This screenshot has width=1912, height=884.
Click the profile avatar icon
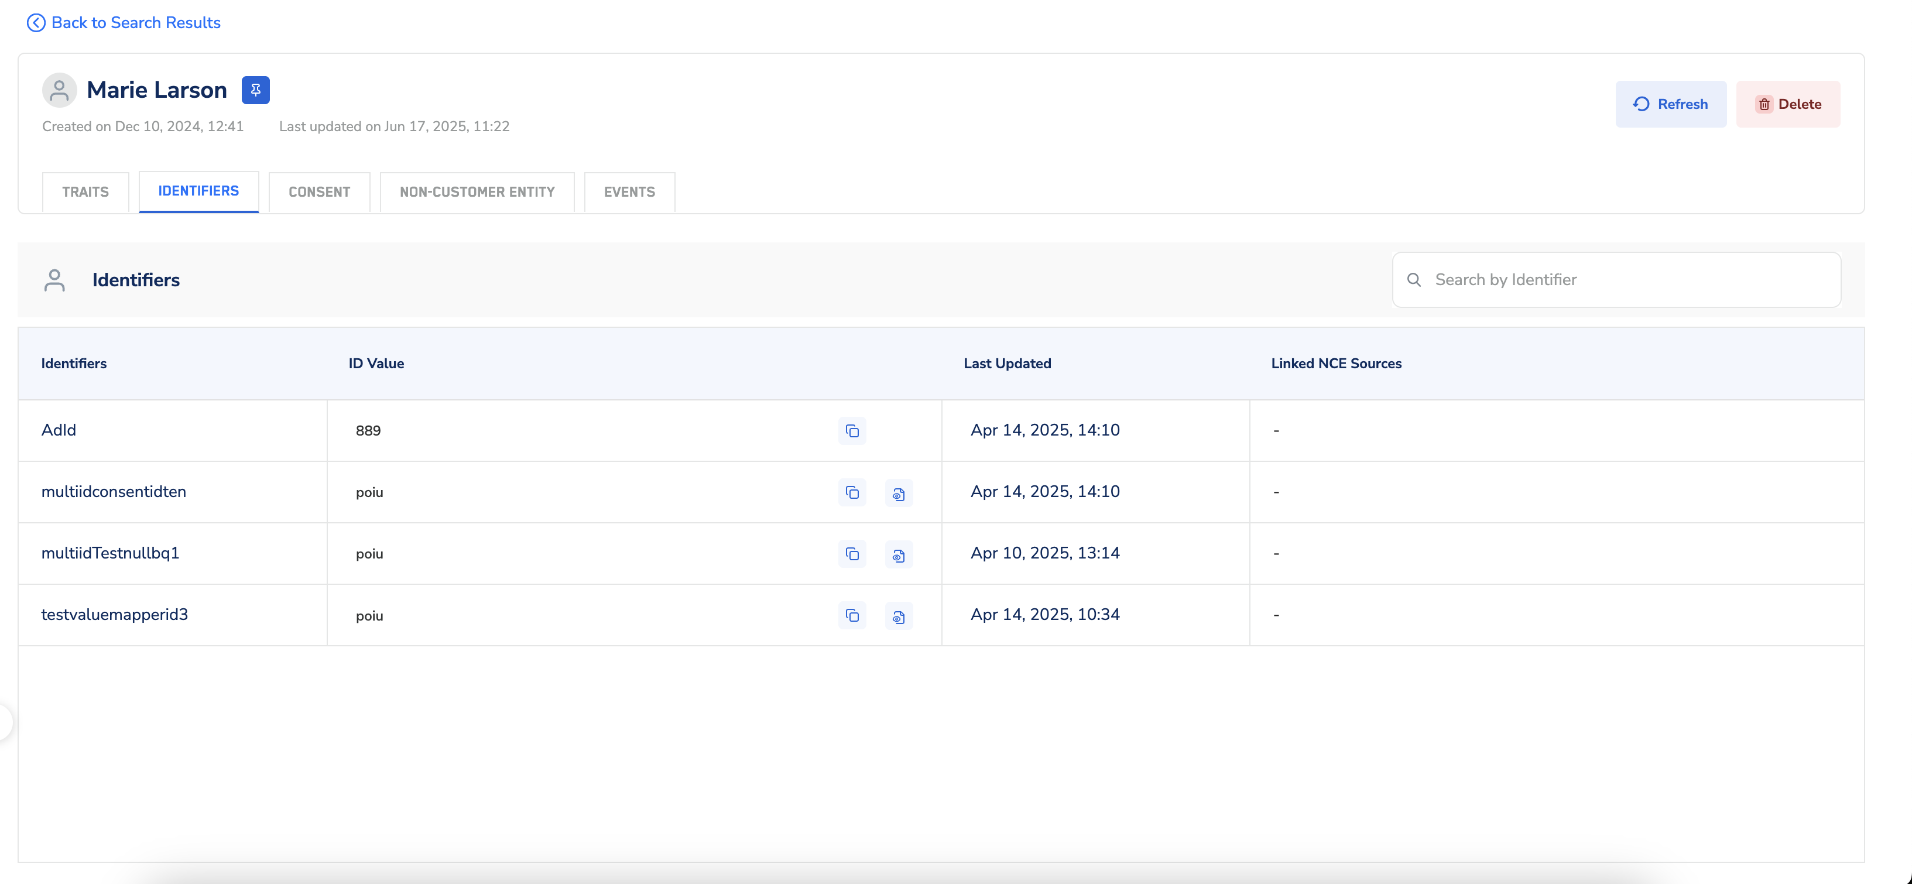[x=59, y=90]
